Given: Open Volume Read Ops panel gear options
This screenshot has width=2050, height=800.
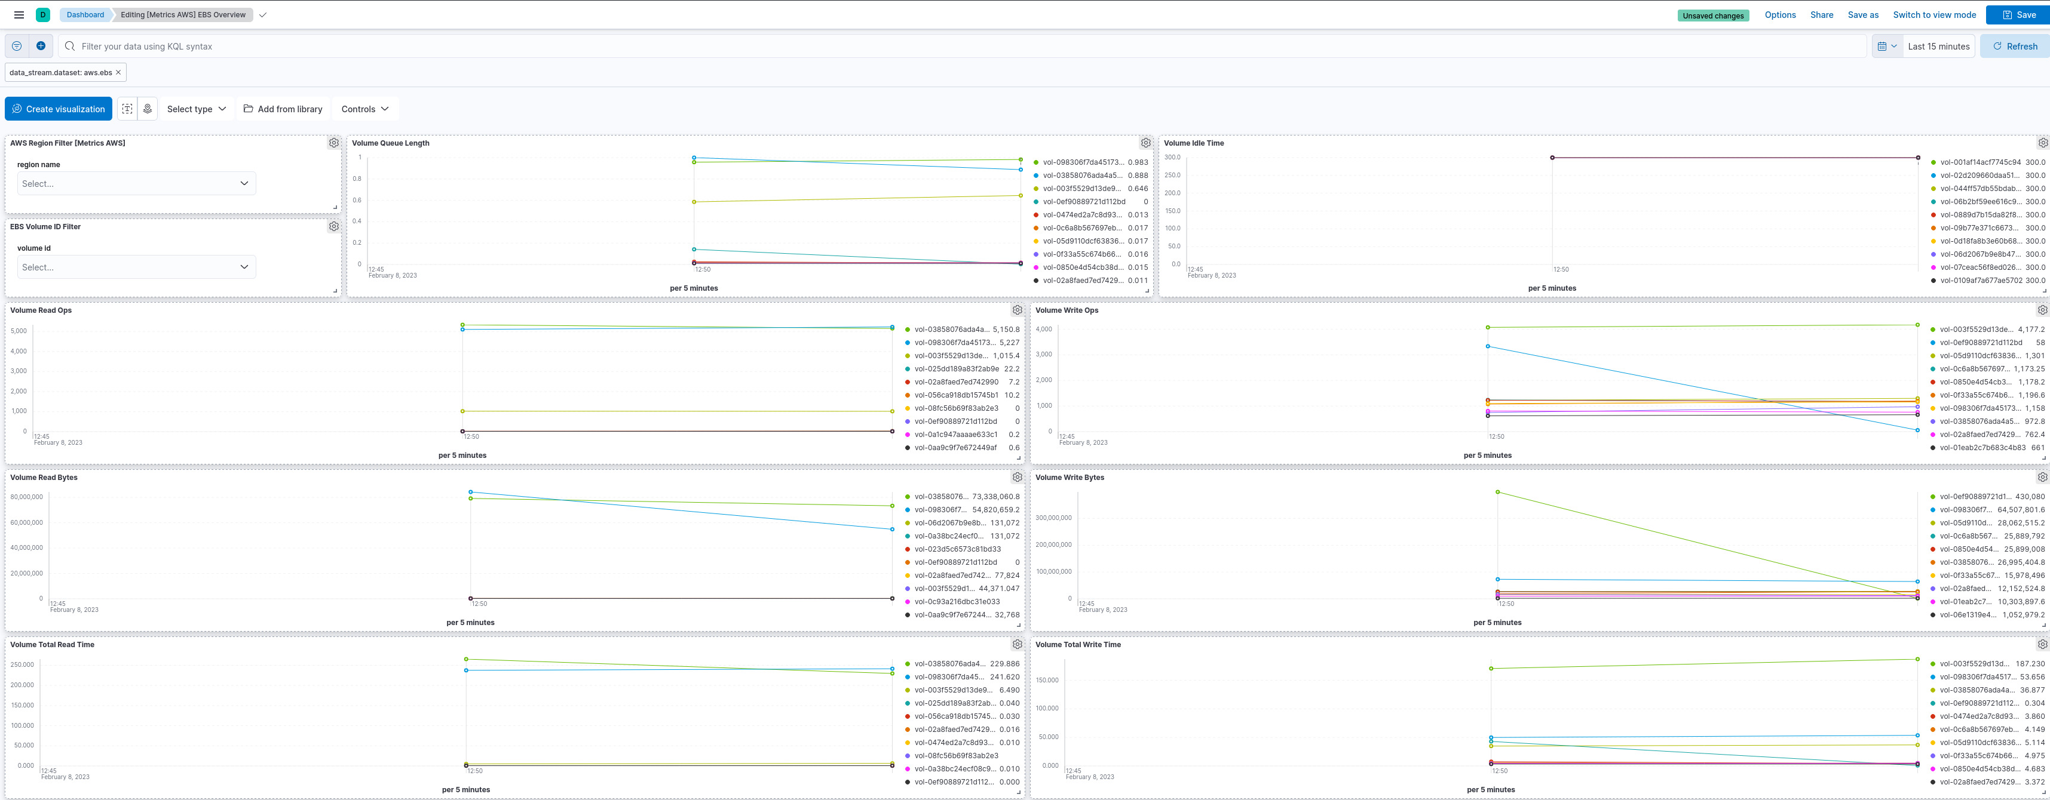Looking at the screenshot, I should 1017,310.
